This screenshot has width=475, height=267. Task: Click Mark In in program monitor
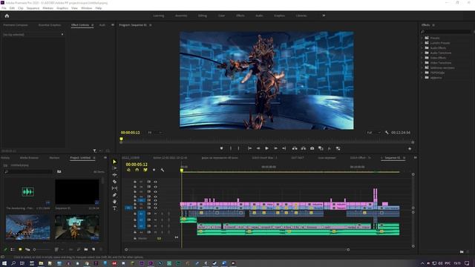[x=231, y=148]
